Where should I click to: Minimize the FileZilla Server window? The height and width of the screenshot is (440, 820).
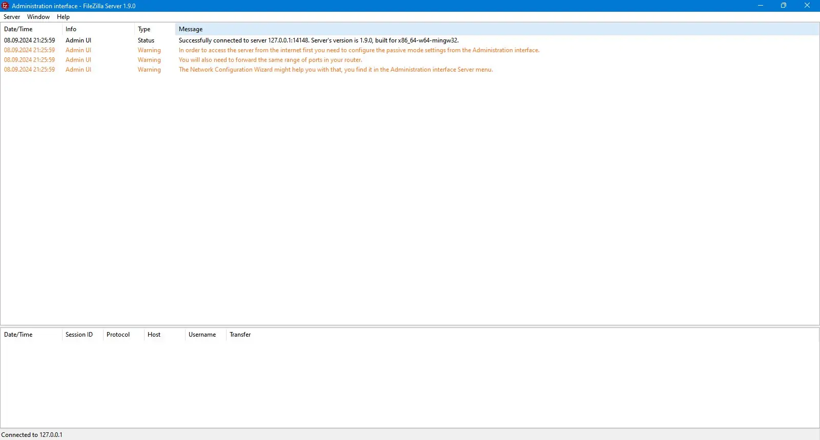(x=761, y=6)
